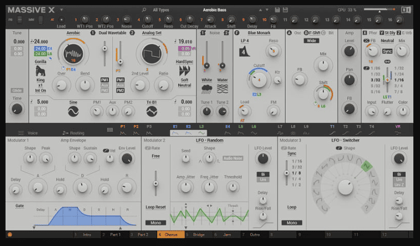The height and width of the screenshot is (246, 420).
Task: Click the save preset disk icon
Action: [277, 10]
